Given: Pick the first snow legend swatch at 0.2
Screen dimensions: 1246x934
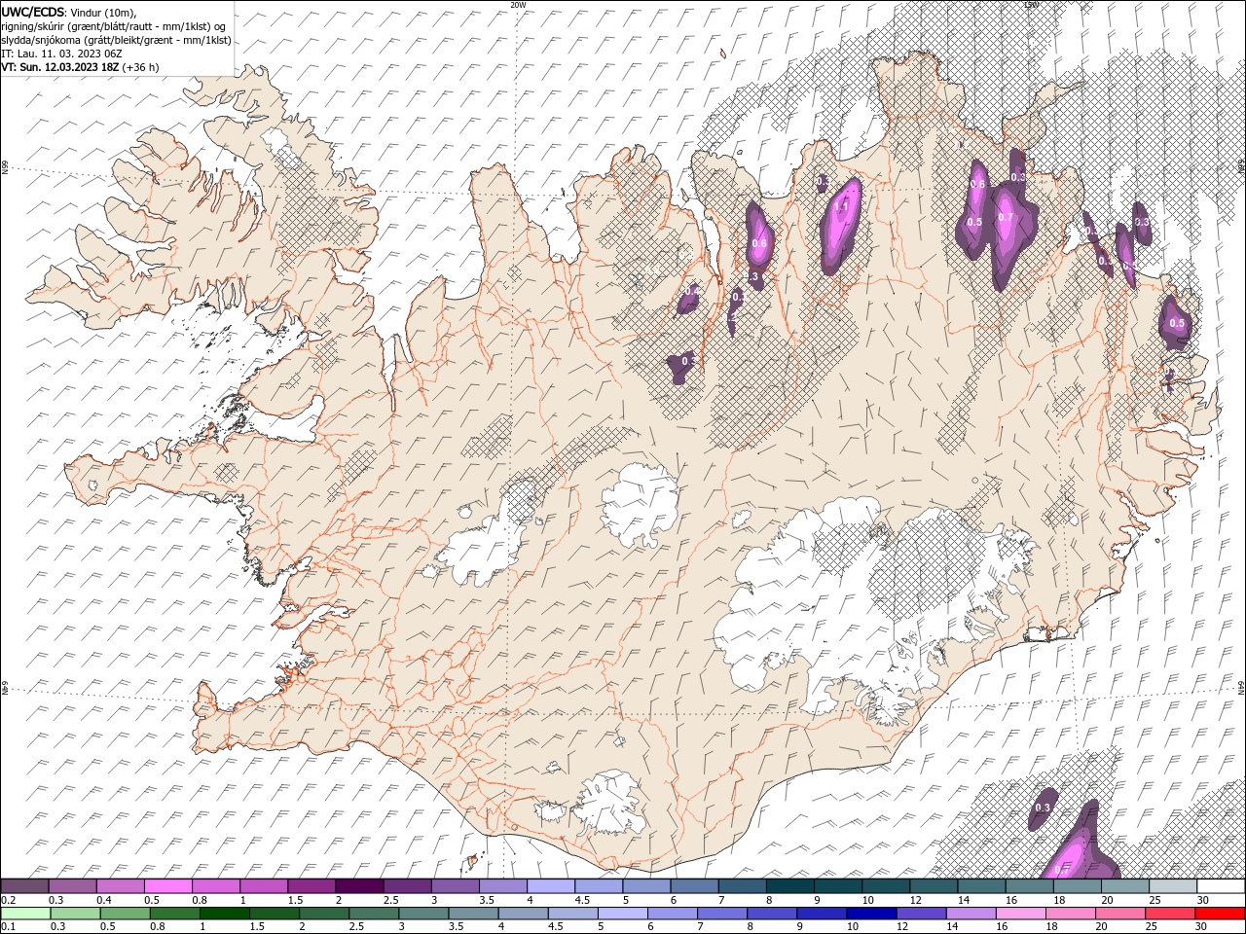Looking at the screenshot, I should tap(25, 886).
